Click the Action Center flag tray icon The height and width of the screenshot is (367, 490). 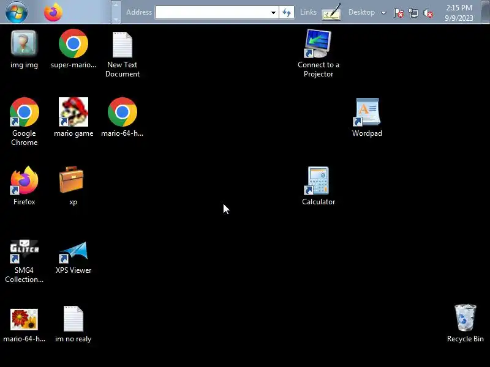click(x=399, y=13)
